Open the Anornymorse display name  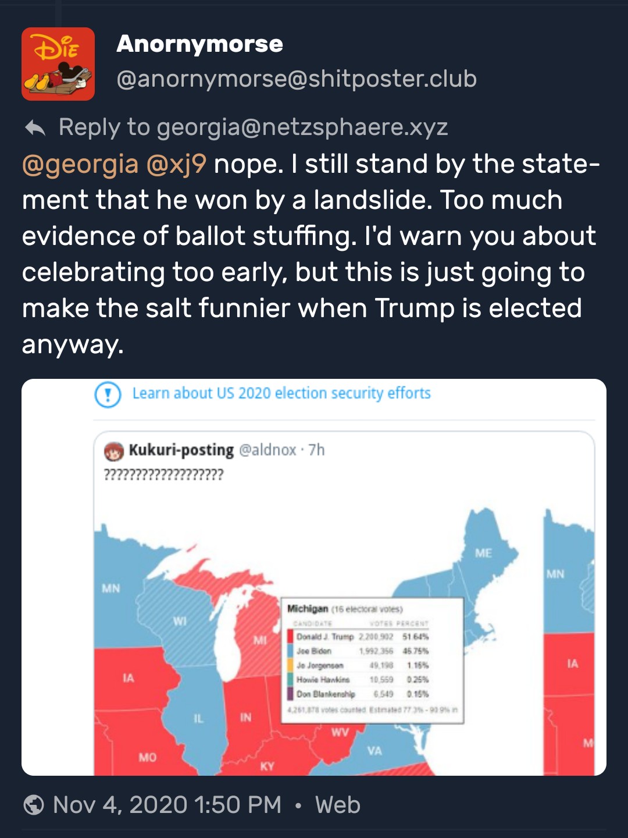(199, 44)
